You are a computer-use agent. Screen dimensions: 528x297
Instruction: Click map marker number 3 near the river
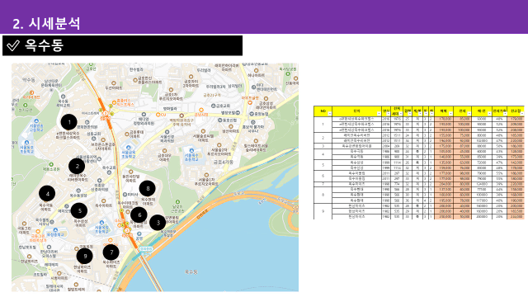pos(158,223)
